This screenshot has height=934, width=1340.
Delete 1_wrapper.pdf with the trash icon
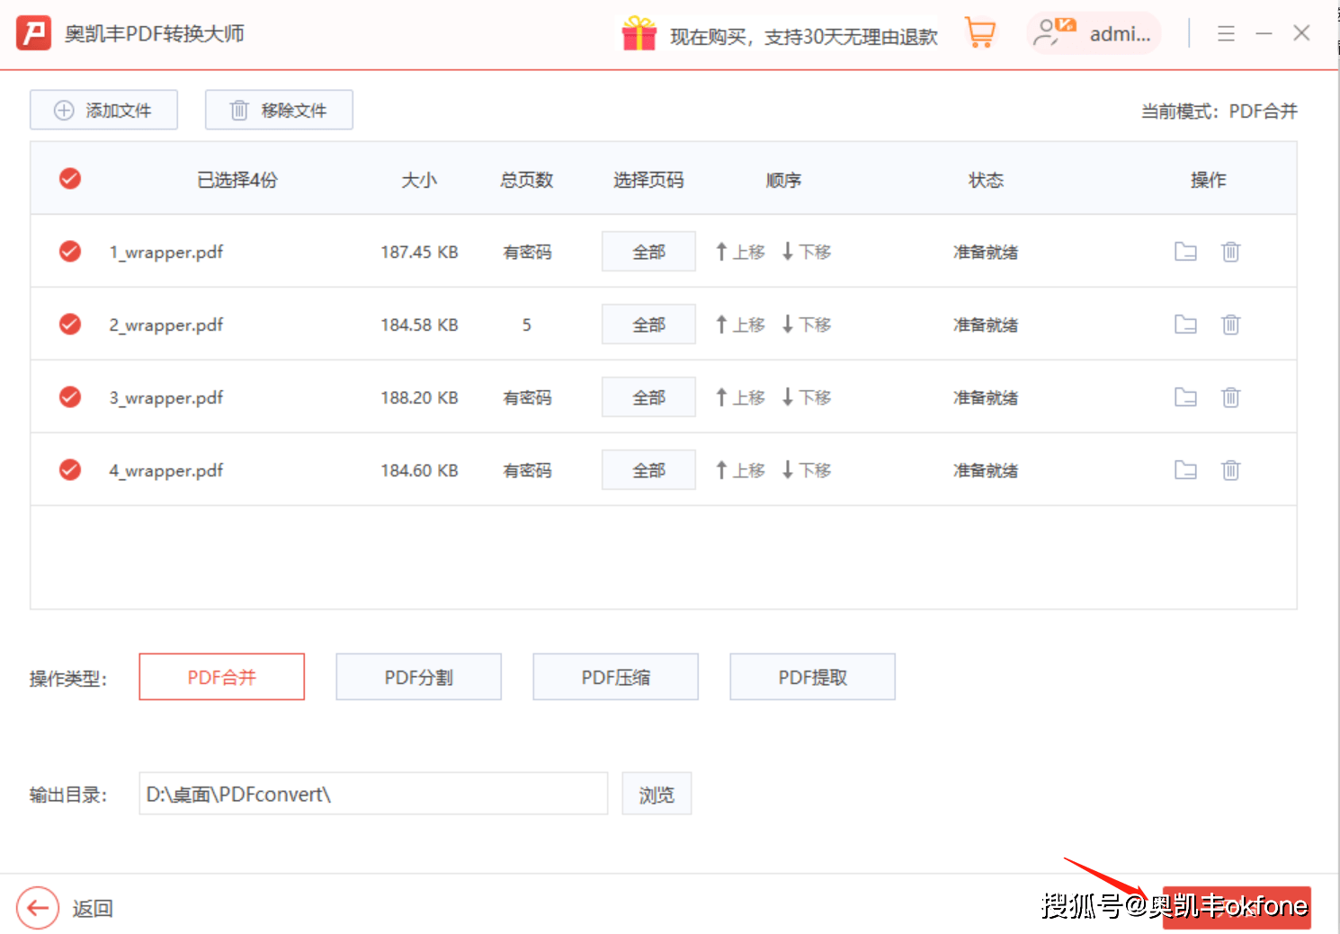point(1231,252)
